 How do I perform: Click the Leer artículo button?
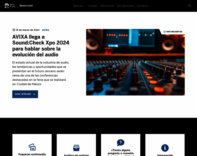click(25, 94)
